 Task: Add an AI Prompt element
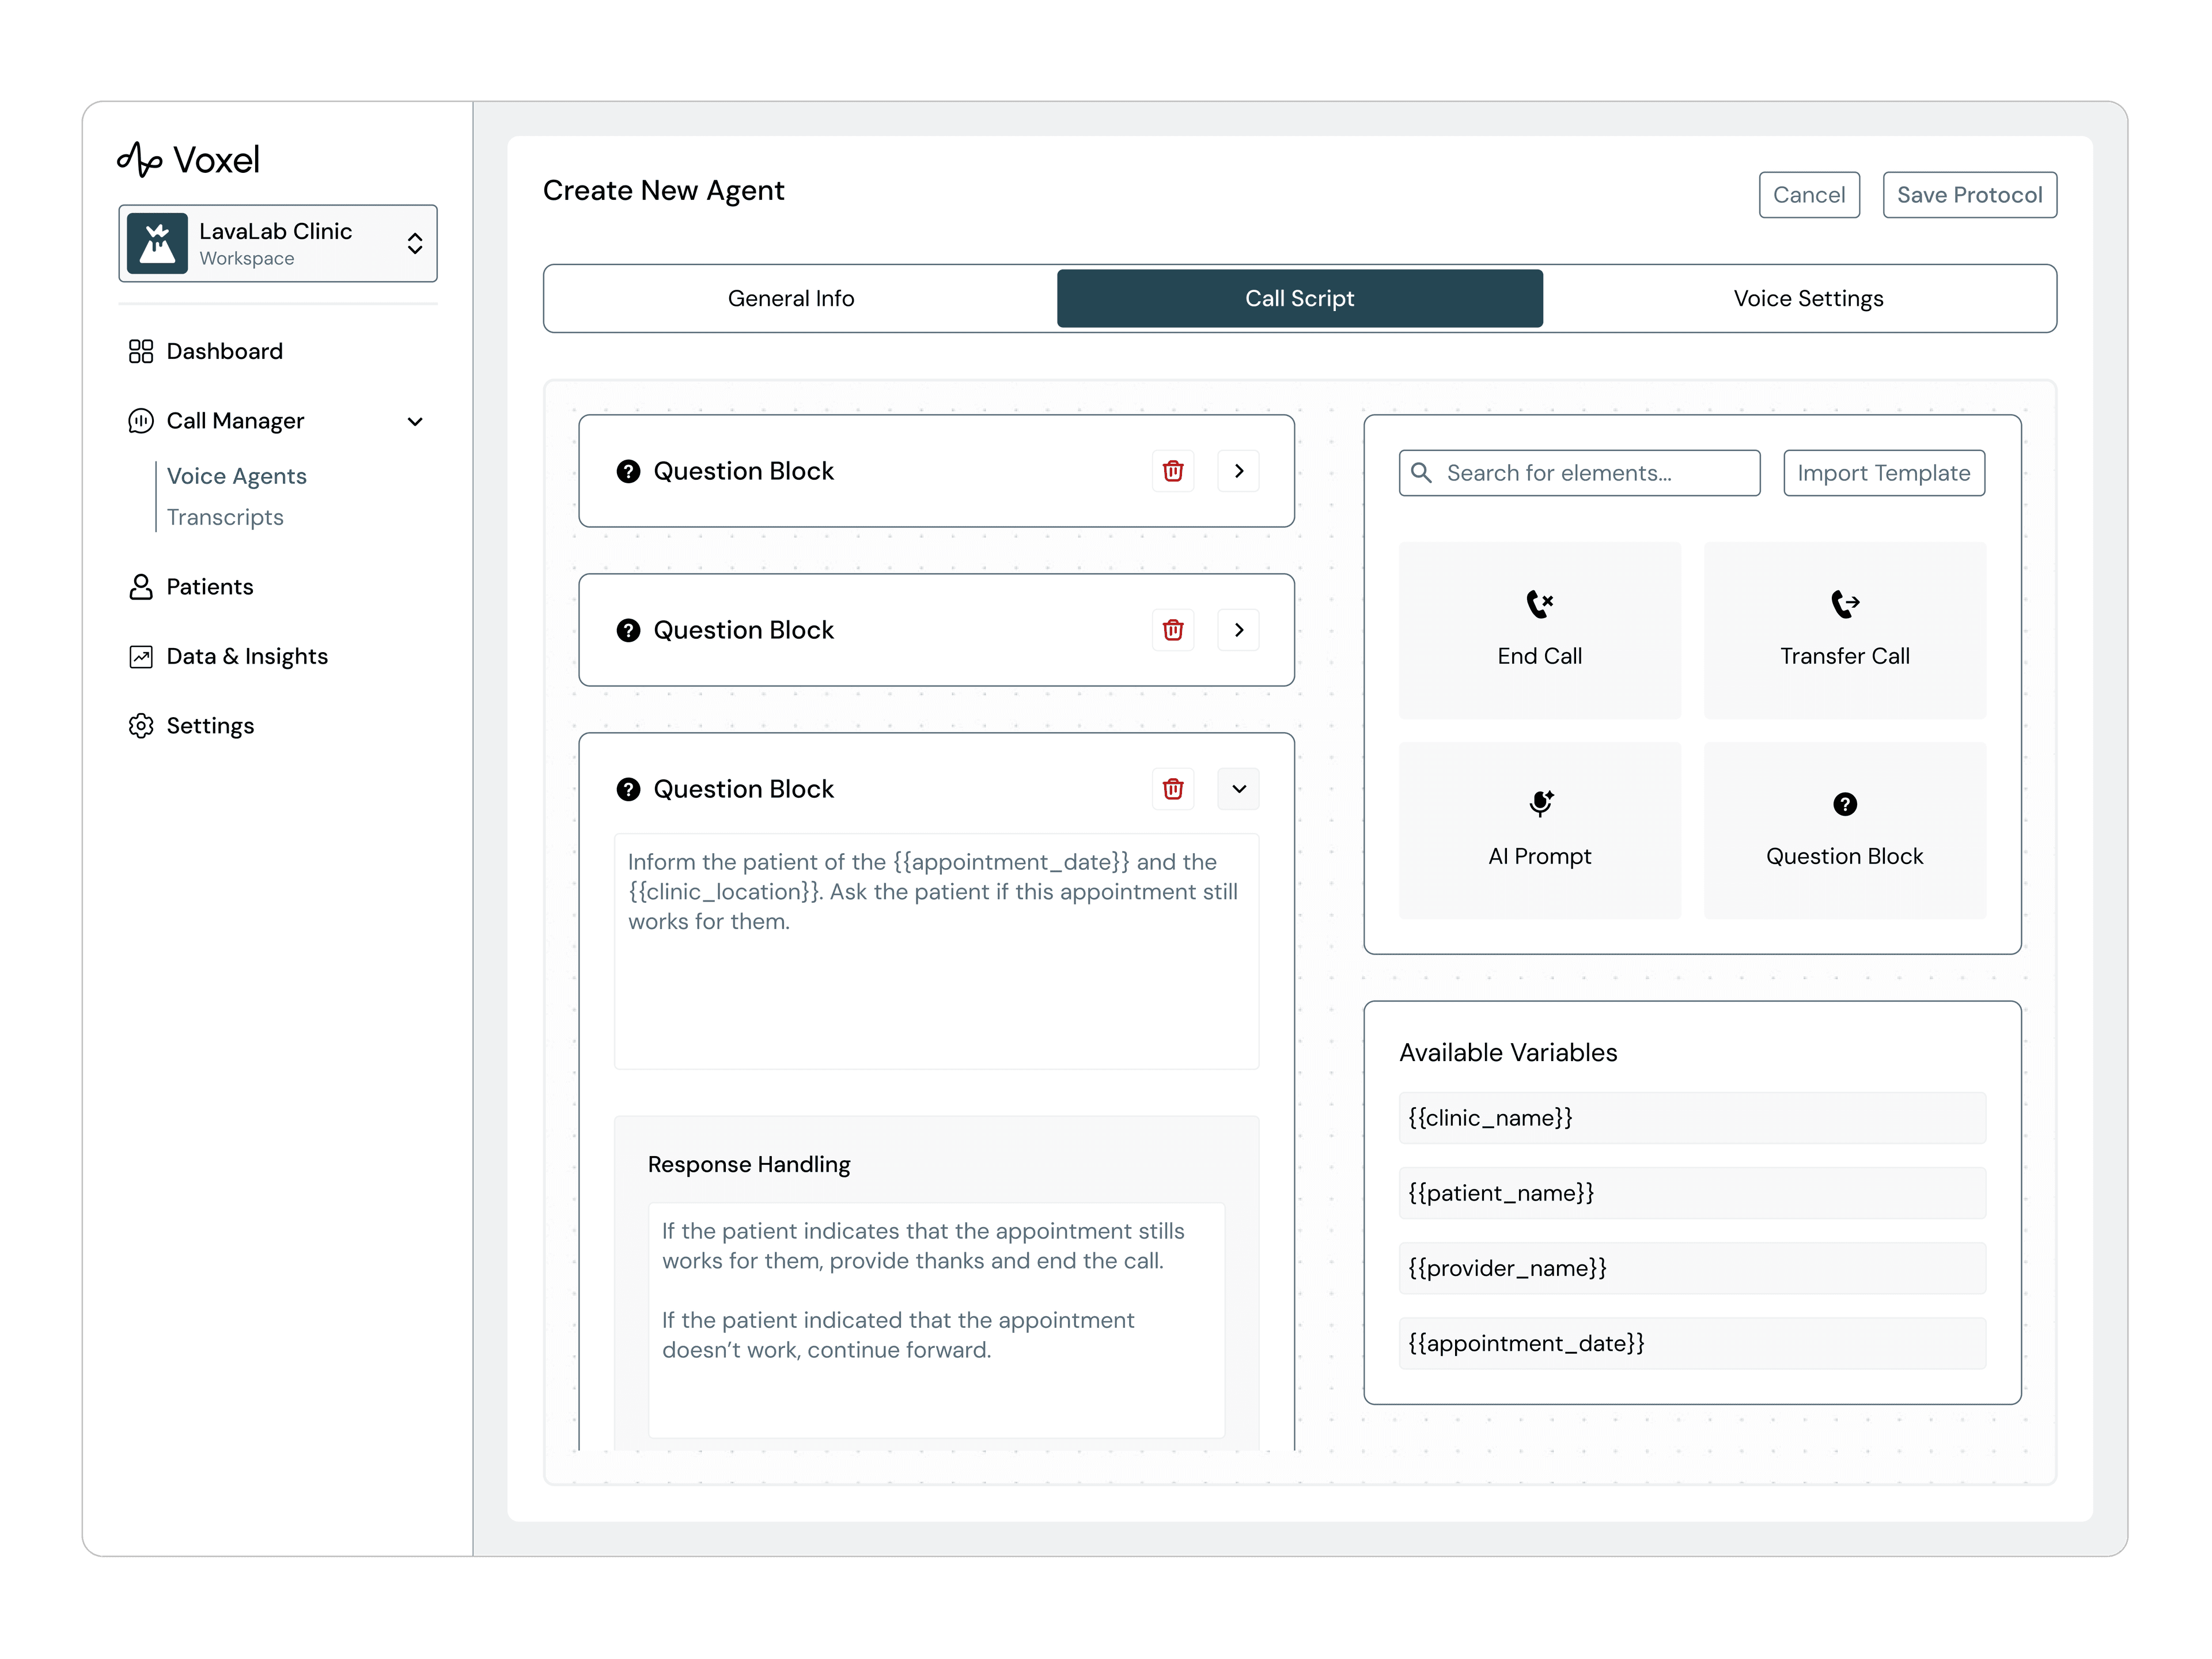(x=1540, y=830)
